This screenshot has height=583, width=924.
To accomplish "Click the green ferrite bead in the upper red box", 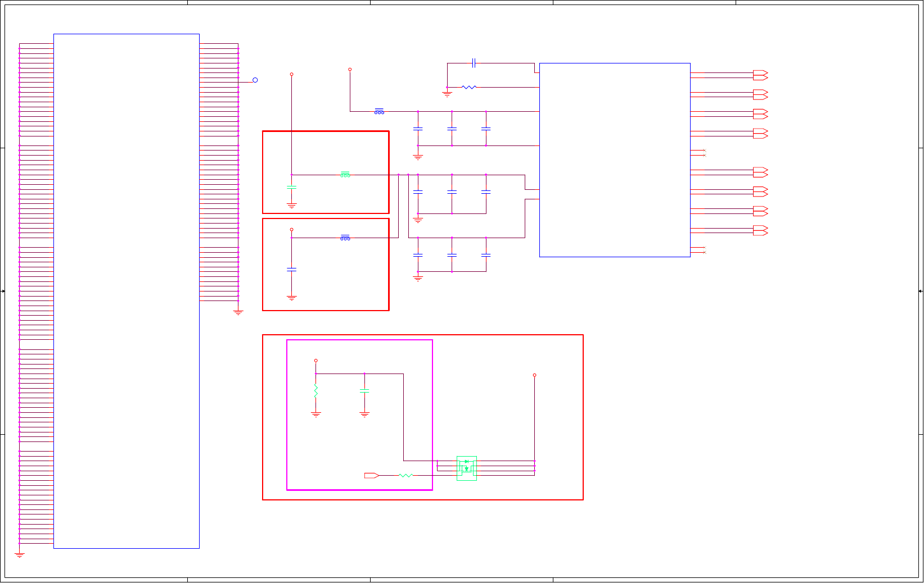I will point(345,175).
